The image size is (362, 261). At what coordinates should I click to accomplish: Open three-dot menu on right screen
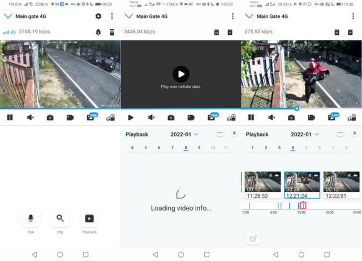point(353,16)
